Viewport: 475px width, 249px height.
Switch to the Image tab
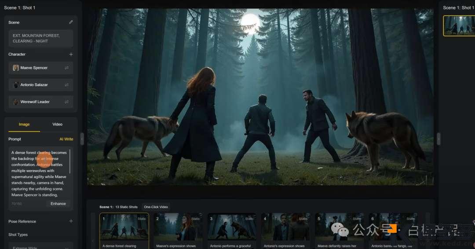pyautogui.click(x=24, y=124)
